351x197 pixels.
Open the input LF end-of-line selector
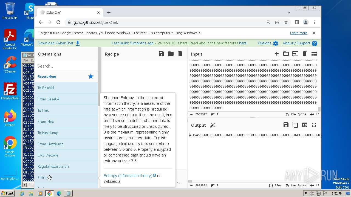315,114
